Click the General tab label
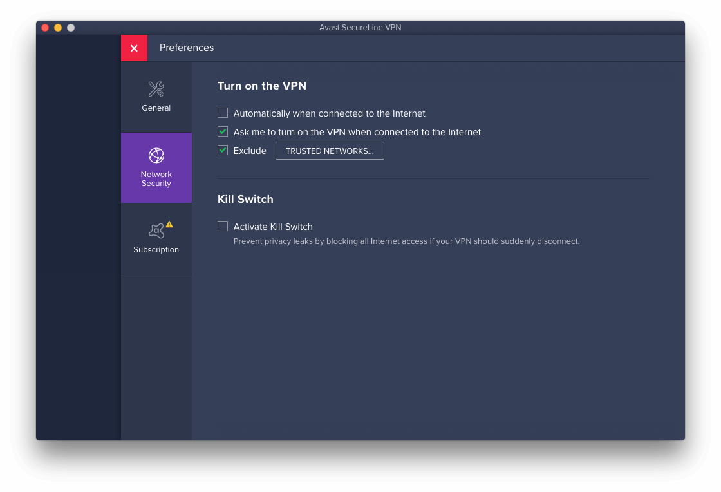The width and height of the screenshot is (721, 492). [x=156, y=108]
